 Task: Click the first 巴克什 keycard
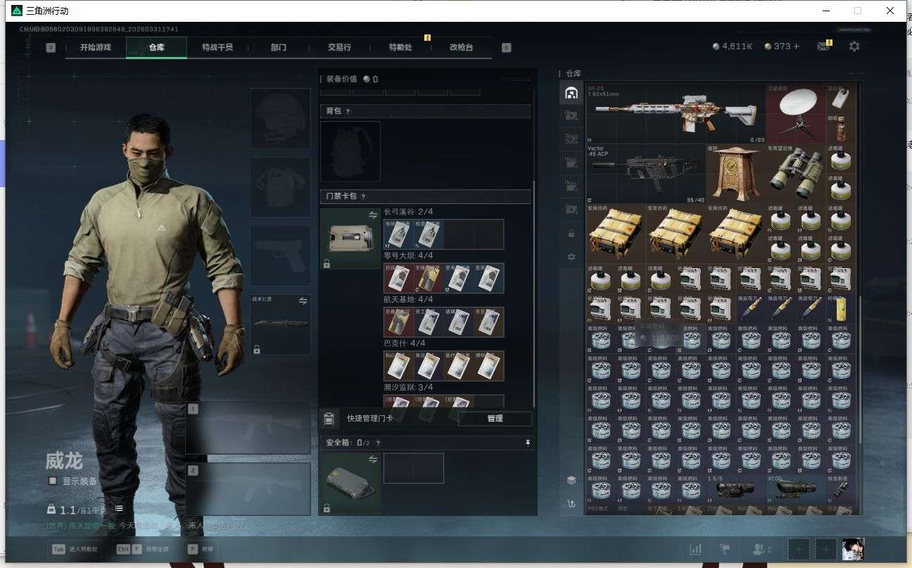click(x=398, y=366)
